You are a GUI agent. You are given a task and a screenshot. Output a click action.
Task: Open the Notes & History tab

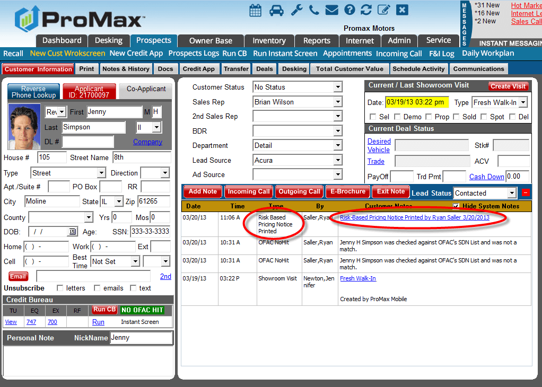126,69
